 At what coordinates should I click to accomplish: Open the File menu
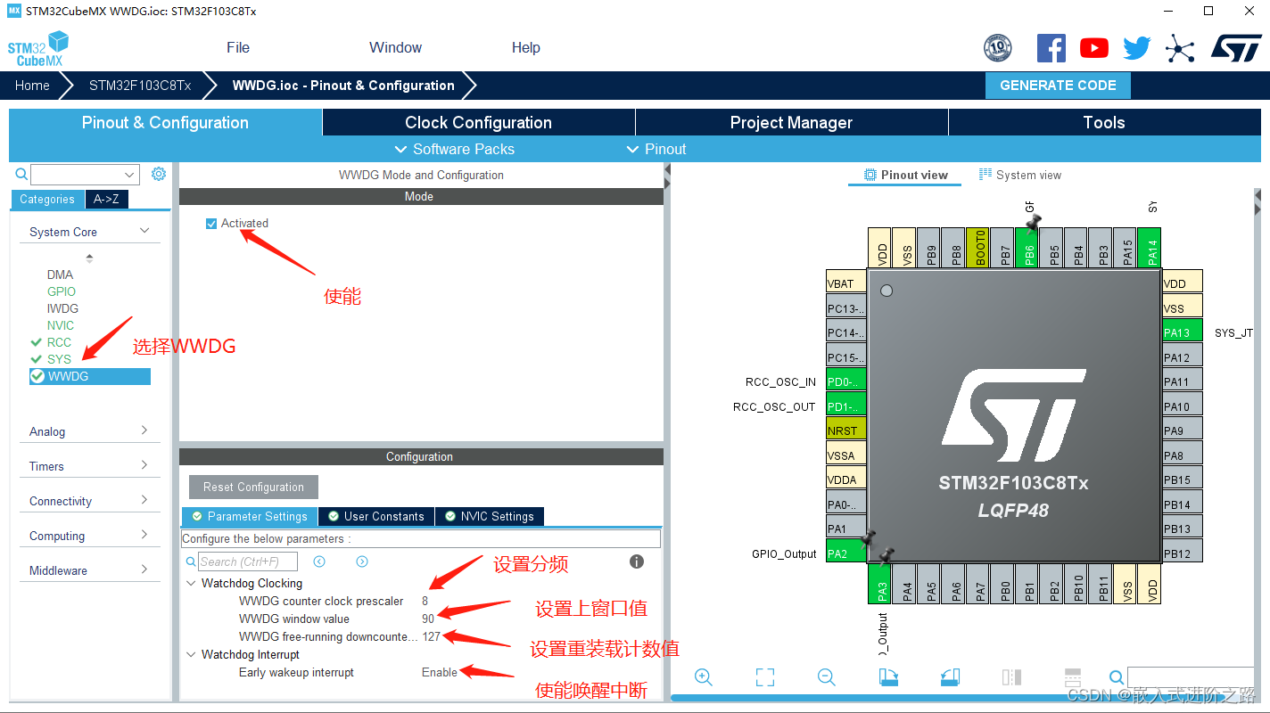[x=238, y=48]
